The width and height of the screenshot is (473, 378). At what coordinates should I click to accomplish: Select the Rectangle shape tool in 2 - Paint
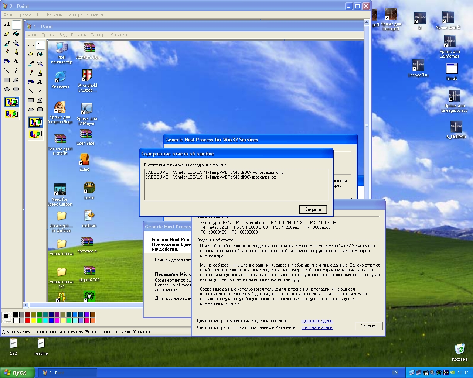pos(7,80)
